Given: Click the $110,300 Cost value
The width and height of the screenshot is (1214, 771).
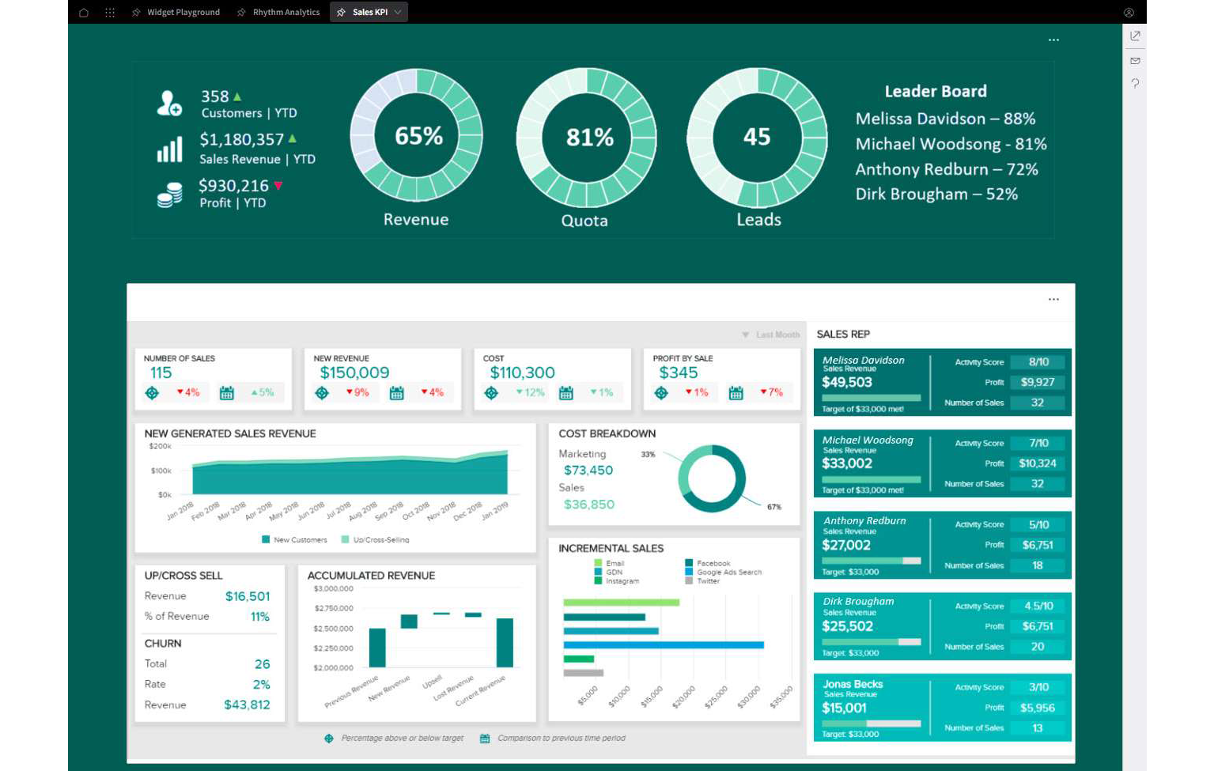Looking at the screenshot, I should coord(522,373).
